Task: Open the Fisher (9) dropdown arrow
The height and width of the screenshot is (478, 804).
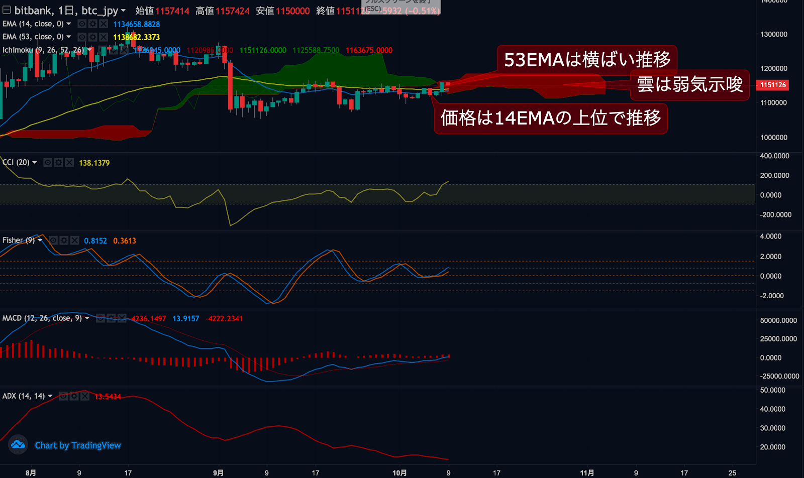Action: [x=40, y=241]
